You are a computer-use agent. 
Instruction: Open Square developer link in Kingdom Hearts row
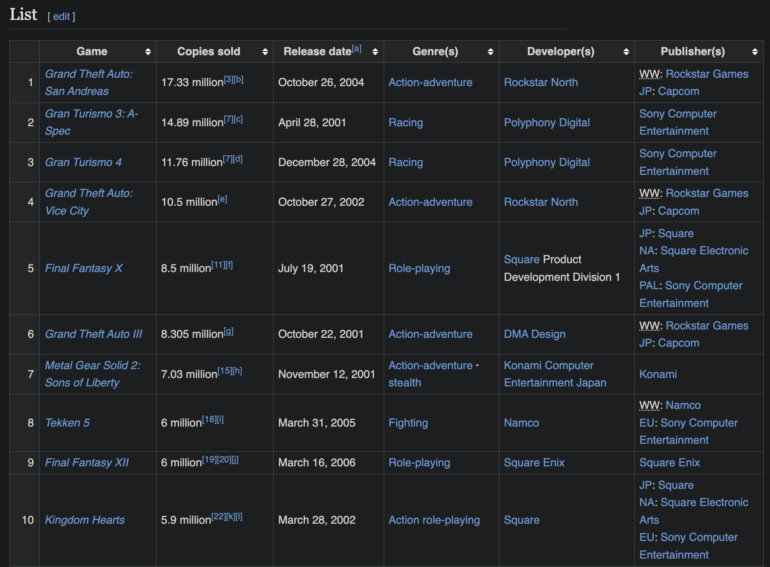(522, 520)
